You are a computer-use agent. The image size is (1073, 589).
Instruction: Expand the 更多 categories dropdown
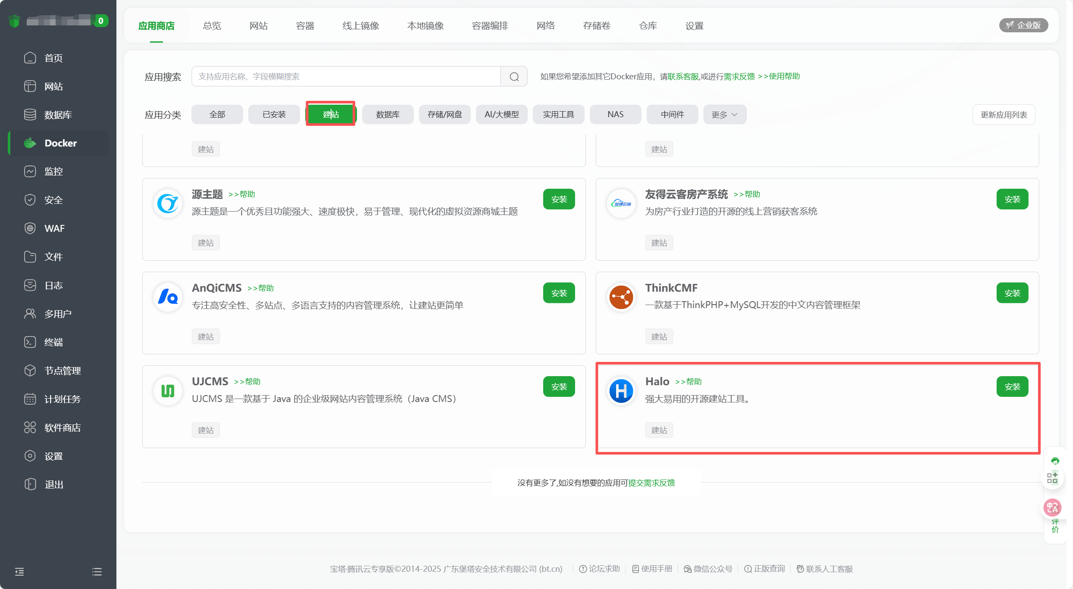(725, 115)
